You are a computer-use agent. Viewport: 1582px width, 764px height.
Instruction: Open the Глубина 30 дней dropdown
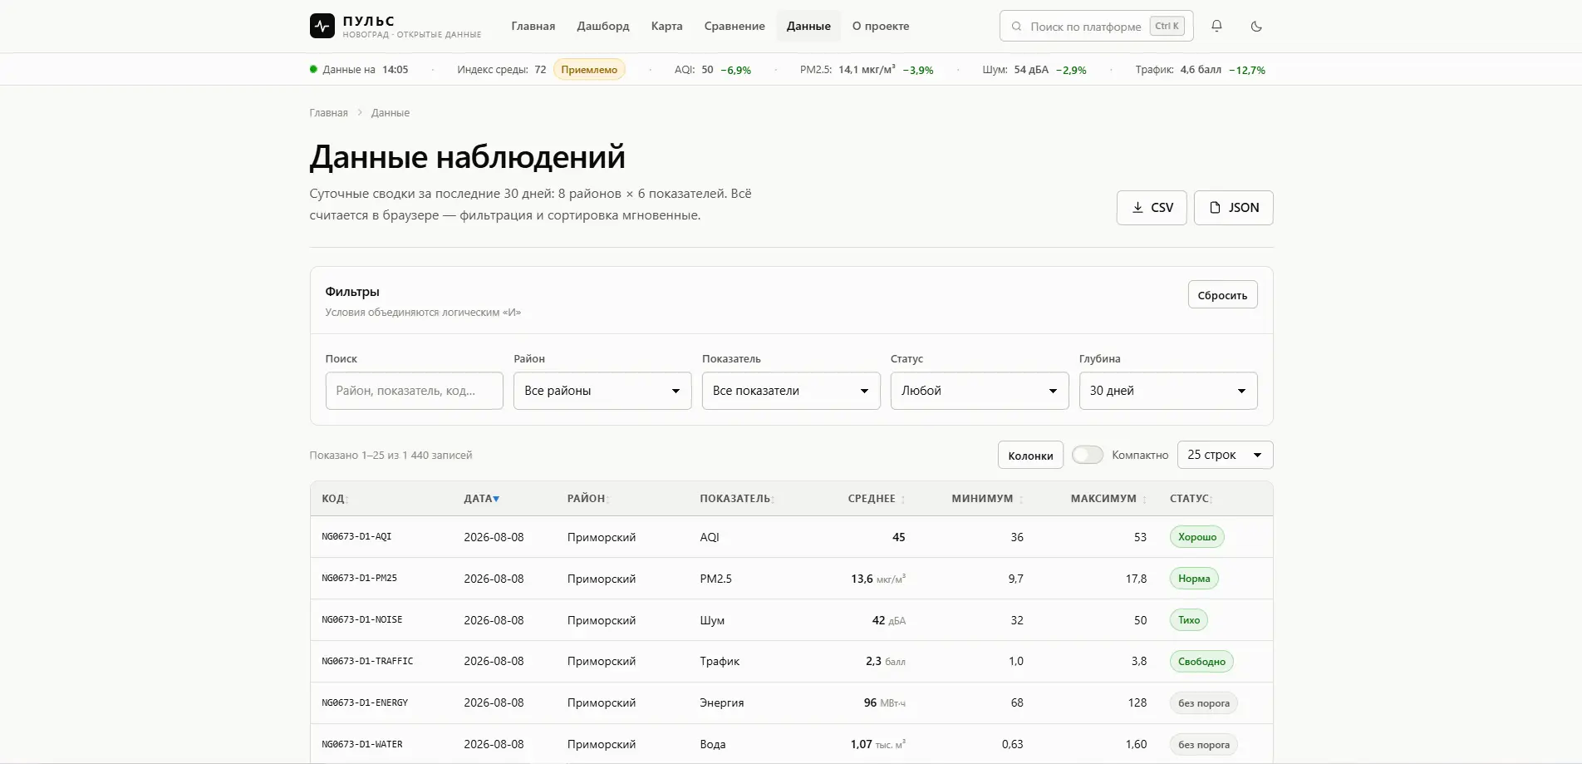[1168, 391]
